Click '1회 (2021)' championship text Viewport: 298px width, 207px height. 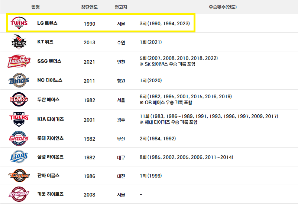pyautogui.click(x=151, y=42)
